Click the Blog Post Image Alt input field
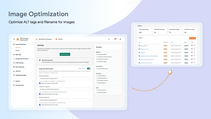 (x=65, y=100)
